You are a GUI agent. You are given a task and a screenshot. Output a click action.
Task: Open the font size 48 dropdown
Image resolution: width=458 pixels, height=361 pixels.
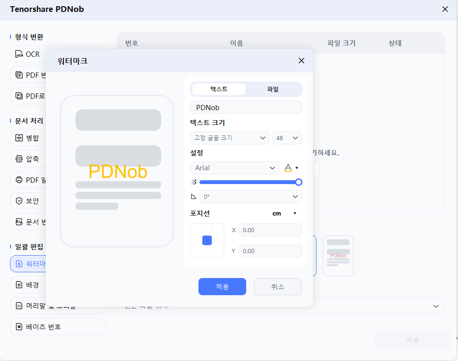(287, 138)
